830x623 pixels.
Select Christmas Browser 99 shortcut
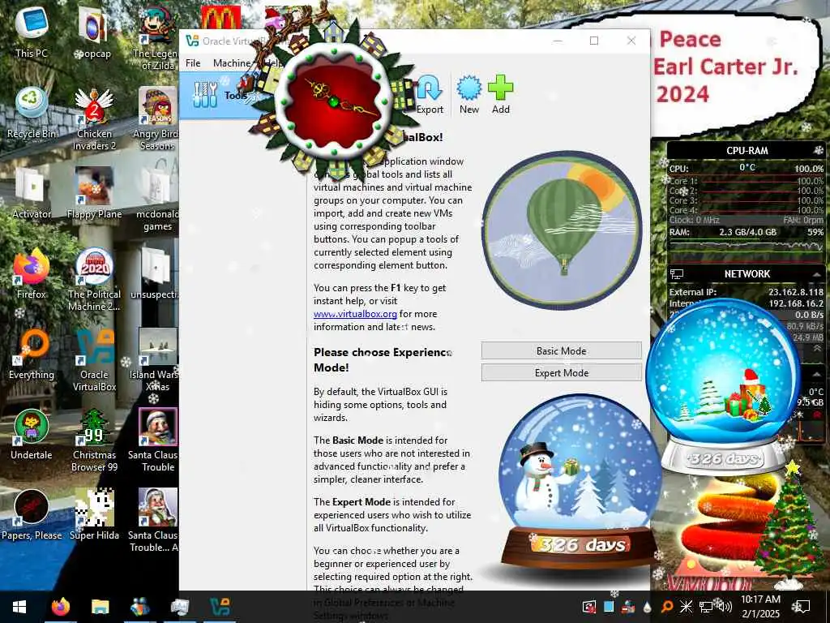pos(94,440)
